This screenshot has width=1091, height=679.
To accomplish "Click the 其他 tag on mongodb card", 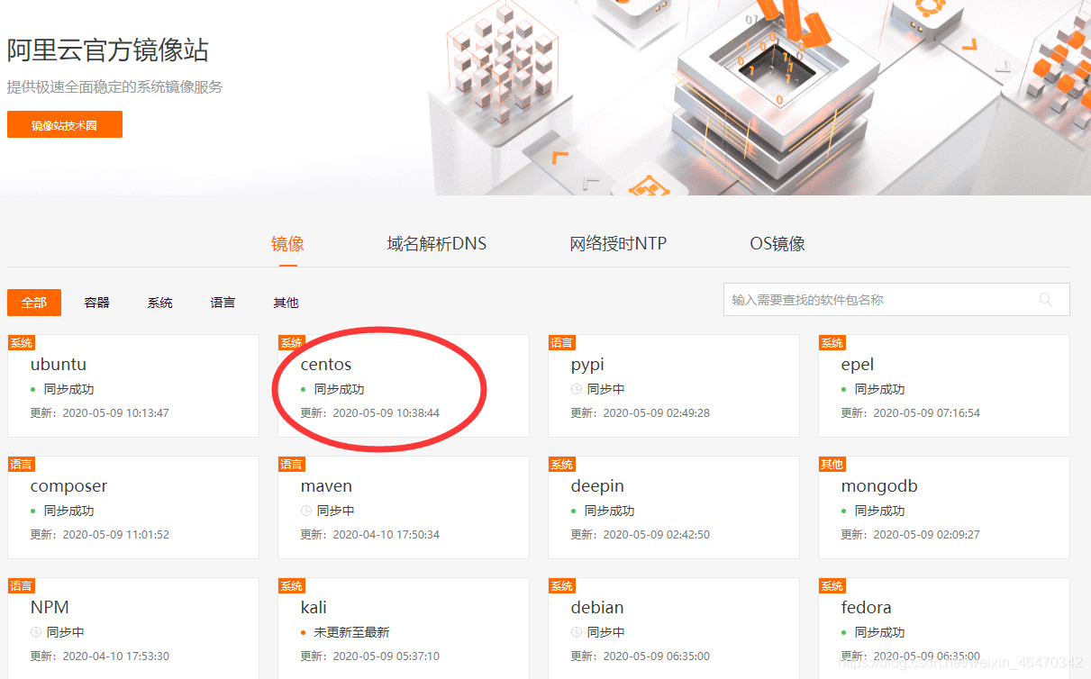I will click(832, 464).
